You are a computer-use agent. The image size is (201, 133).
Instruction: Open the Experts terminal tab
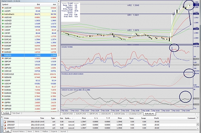pyautogui.click(x=54, y=131)
